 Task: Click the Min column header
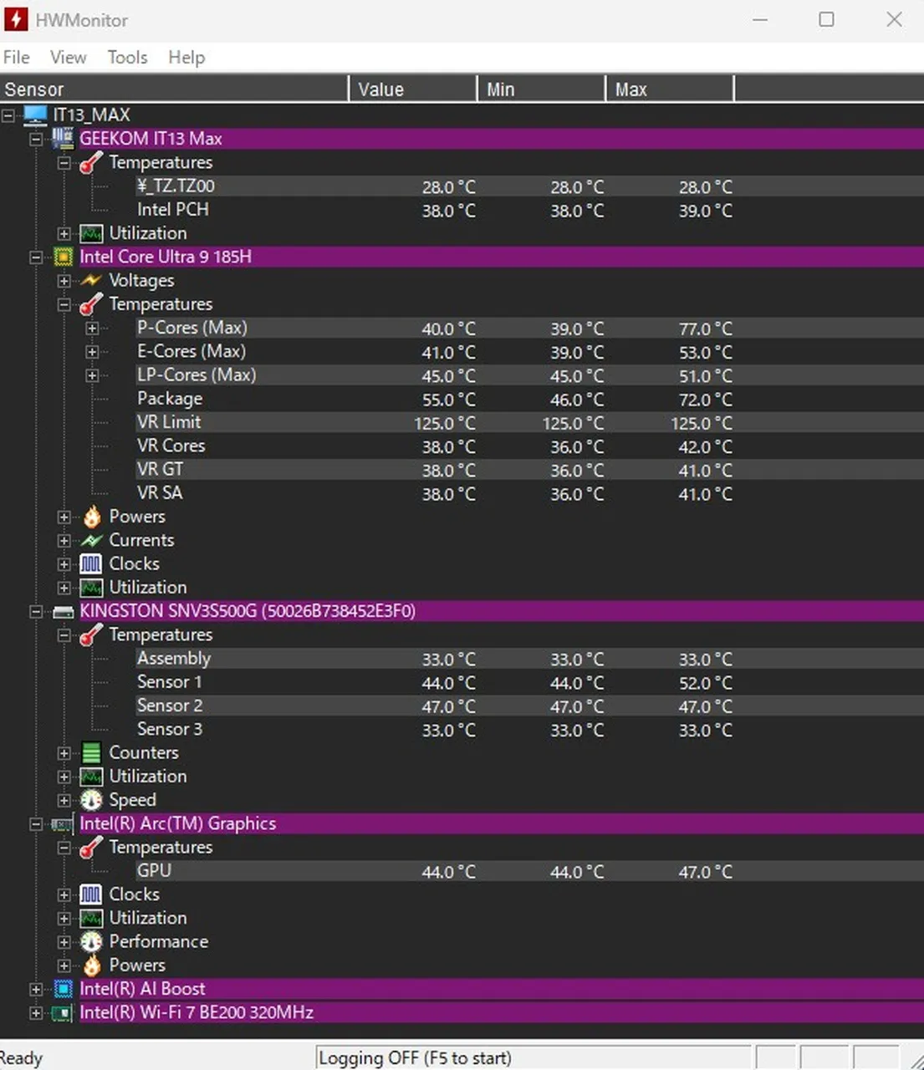(x=542, y=89)
